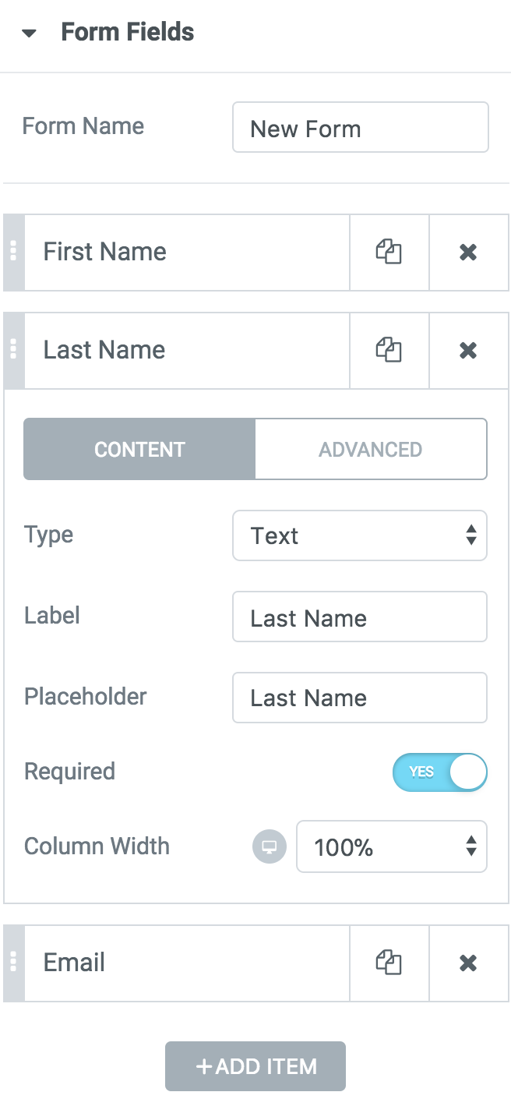Toggle the Required switch off

click(439, 772)
